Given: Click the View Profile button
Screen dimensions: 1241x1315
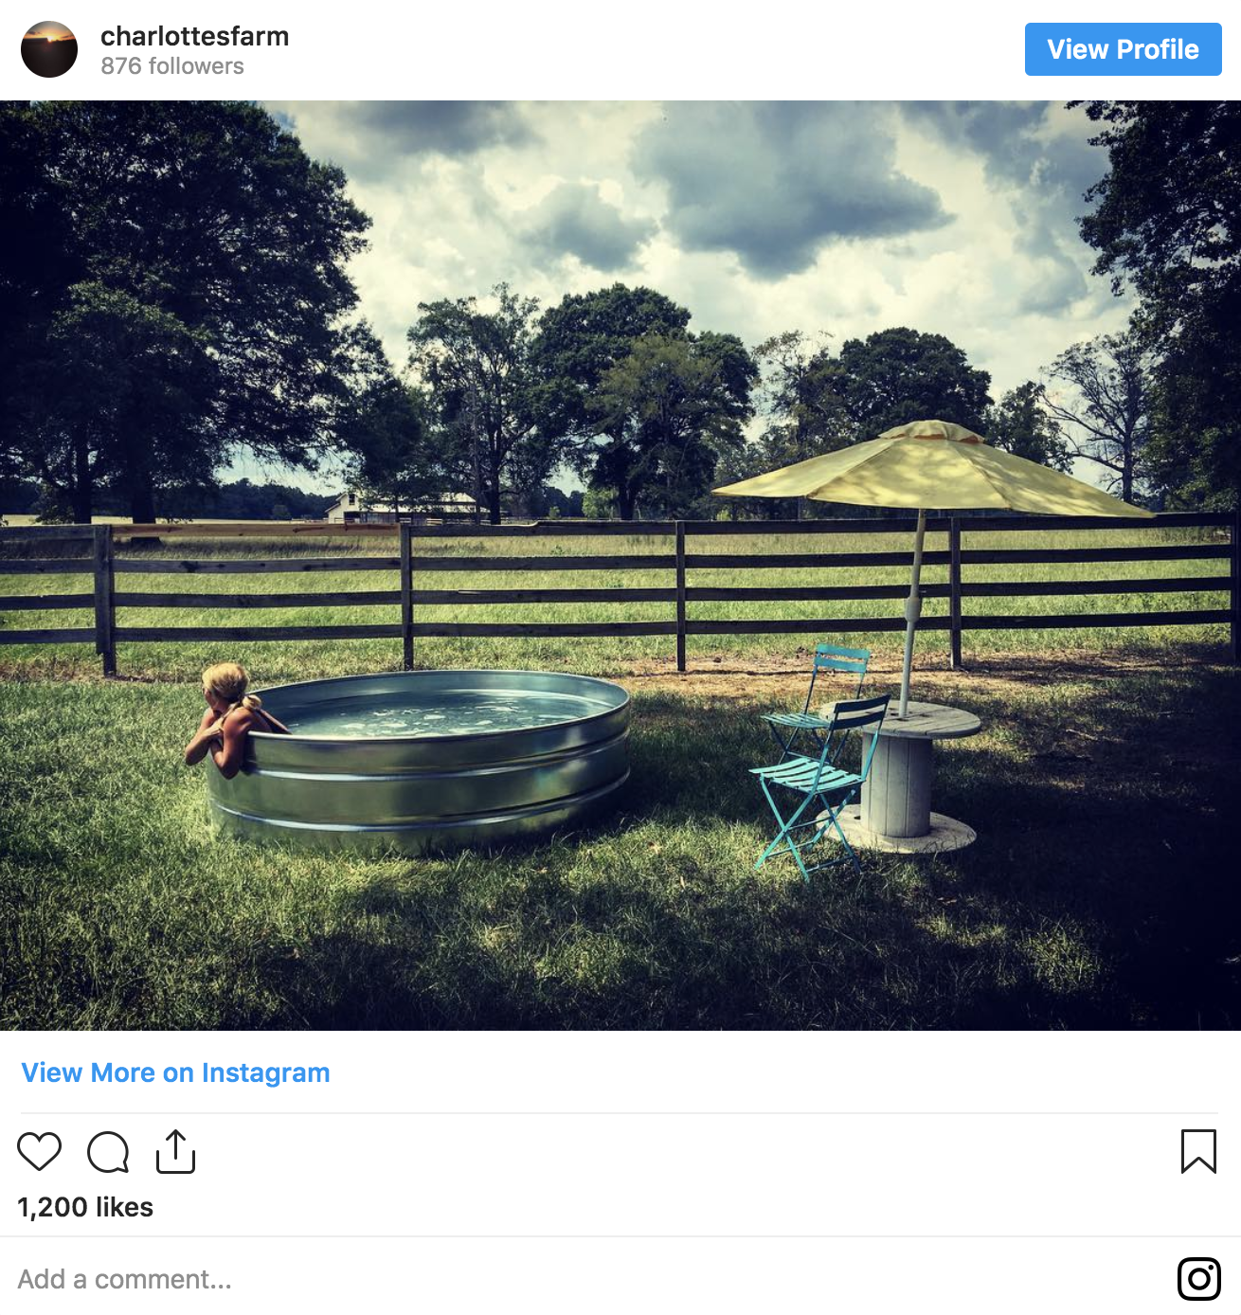Looking at the screenshot, I should tap(1123, 49).
